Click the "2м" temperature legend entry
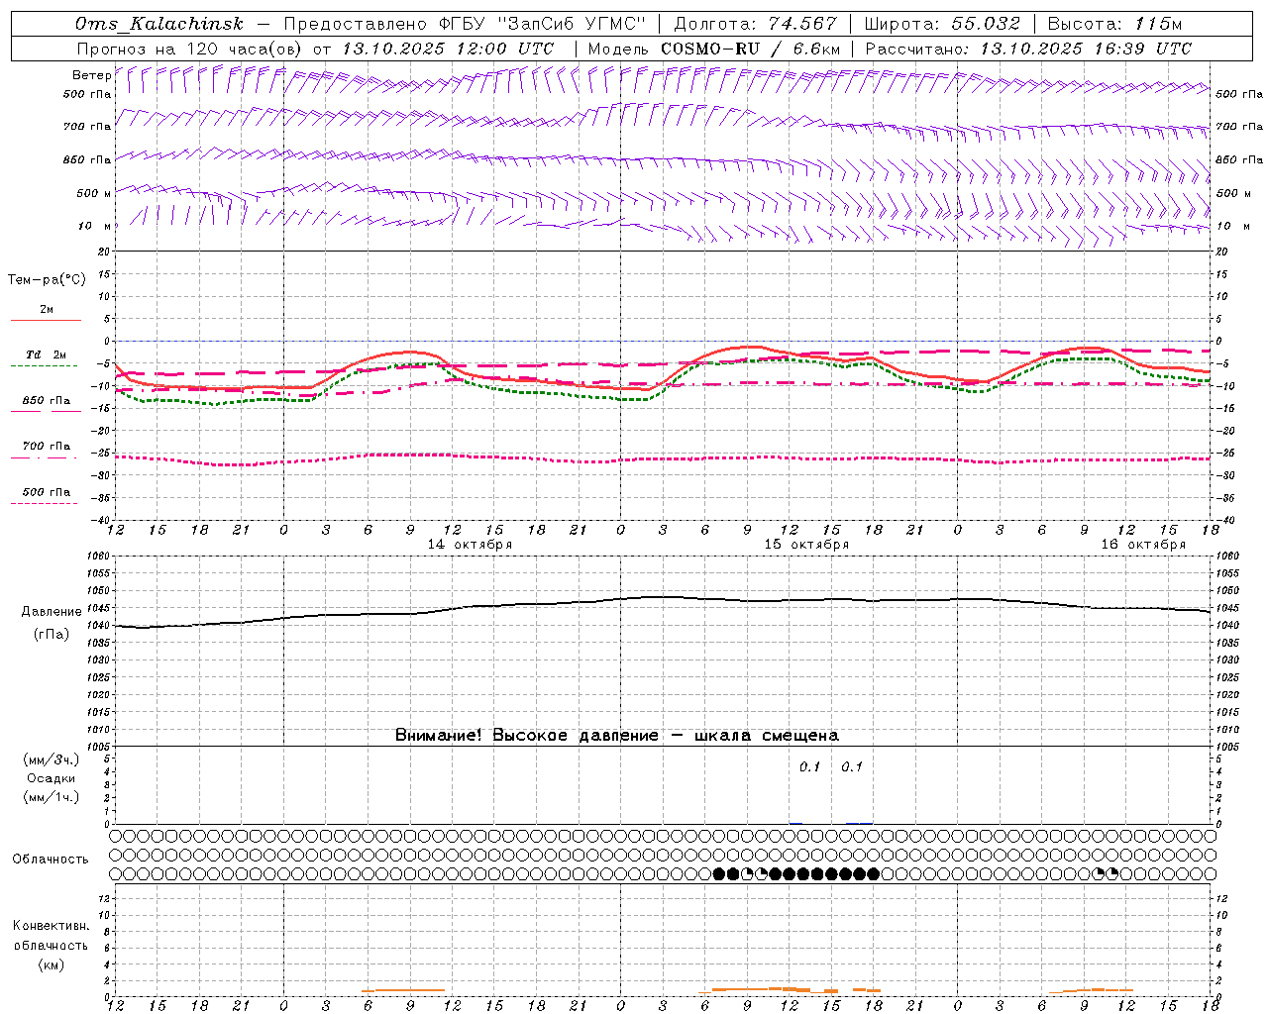 47,309
